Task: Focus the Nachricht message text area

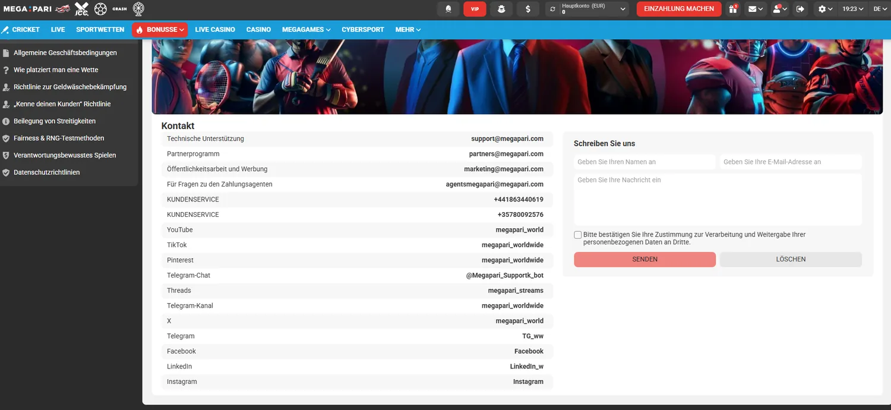Action: [x=718, y=200]
